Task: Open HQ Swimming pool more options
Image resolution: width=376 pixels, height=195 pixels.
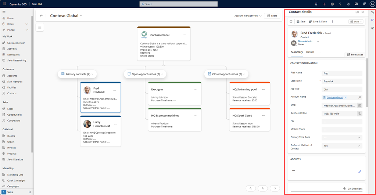Action: pyautogui.click(x=264, y=90)
